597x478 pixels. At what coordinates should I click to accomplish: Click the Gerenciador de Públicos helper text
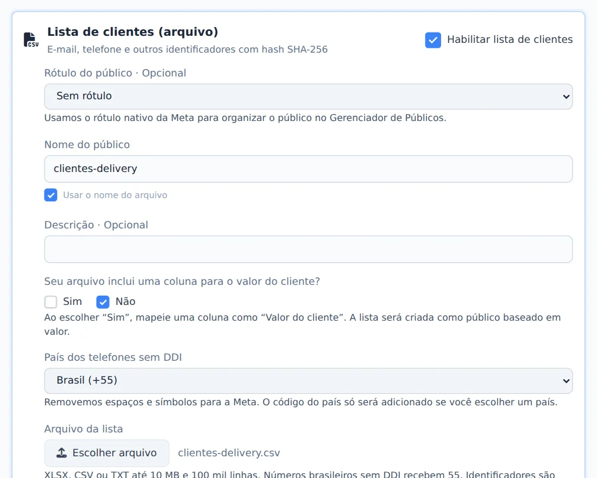tap(245, 118)
